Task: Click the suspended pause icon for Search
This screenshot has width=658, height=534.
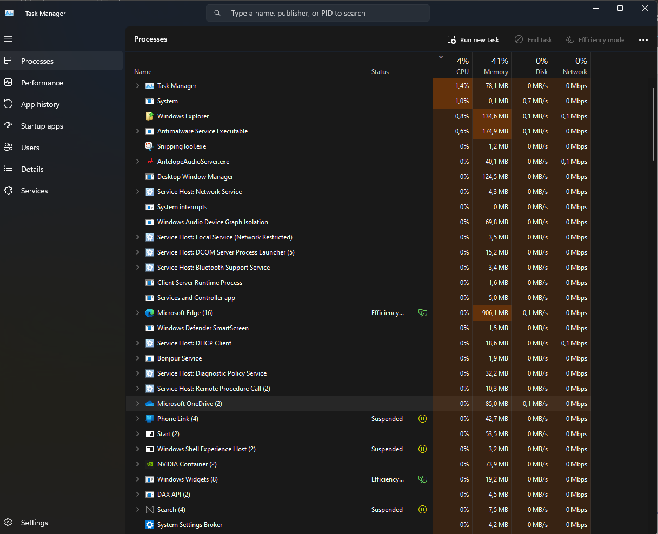Action: point(423,510)
